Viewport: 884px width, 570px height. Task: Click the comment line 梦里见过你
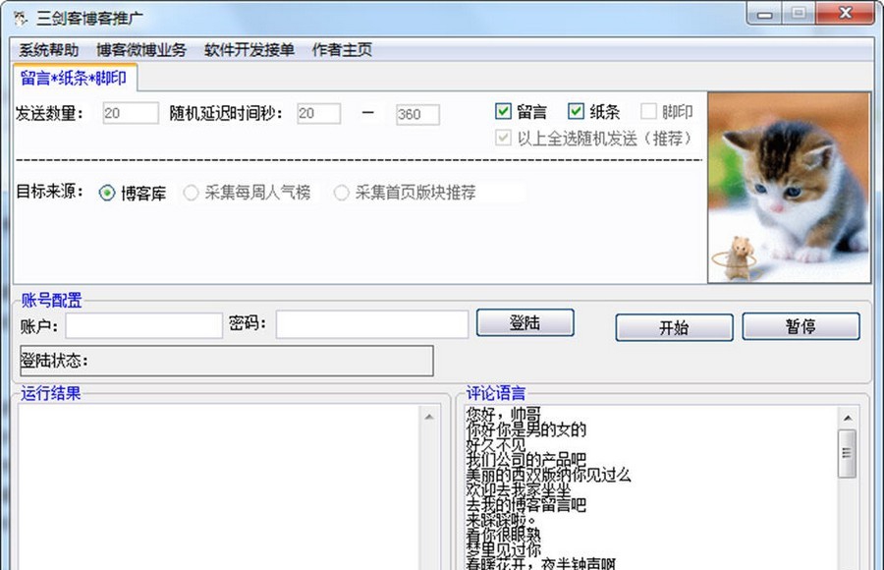[x=504, y=549]
